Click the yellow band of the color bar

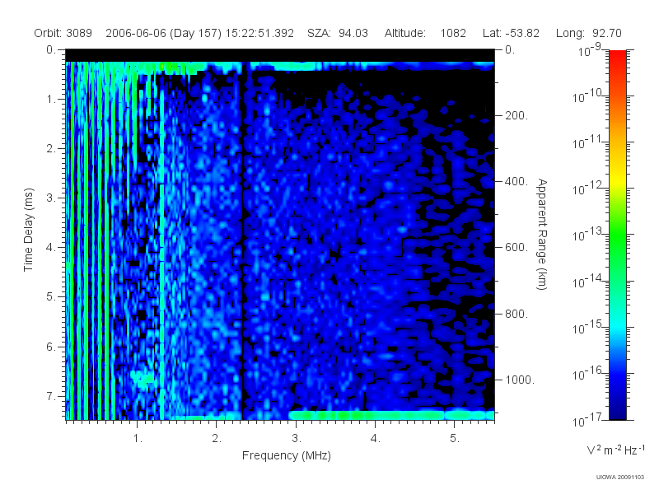618,179
